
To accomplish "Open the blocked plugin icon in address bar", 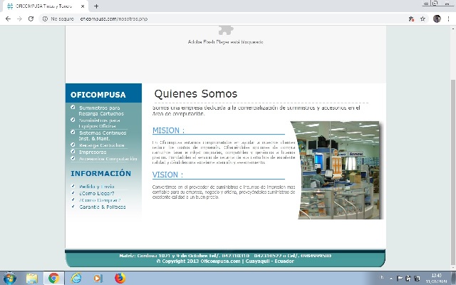I will coord(411,19).
